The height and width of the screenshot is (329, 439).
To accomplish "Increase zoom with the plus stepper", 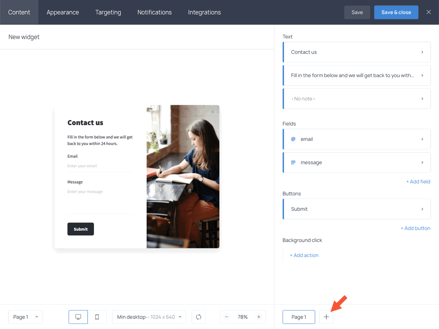I will point(259,317).
